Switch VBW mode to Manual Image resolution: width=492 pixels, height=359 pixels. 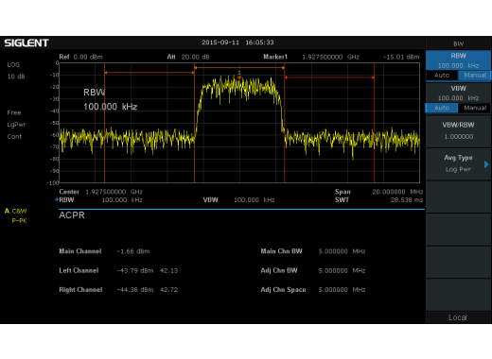pos(475,108)
